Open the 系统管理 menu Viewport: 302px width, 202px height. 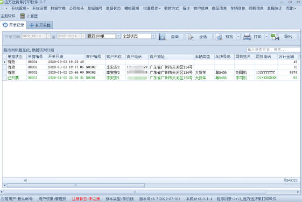(x=19, y=8)
